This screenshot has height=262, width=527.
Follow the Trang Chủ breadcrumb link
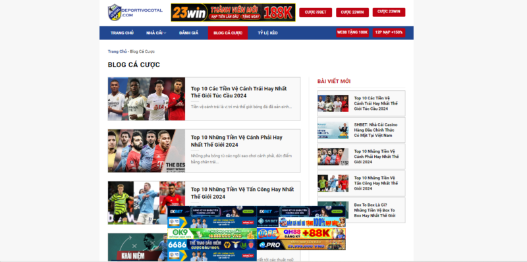(x=117, y=51)
